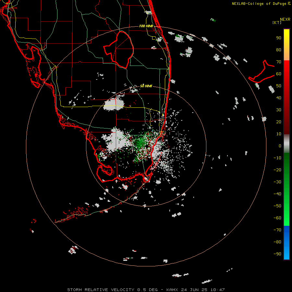This screenshot has height=292, width=292.
Task: Click the Storm Relative Velocity caption at bottom
Action: pos(146,290)
